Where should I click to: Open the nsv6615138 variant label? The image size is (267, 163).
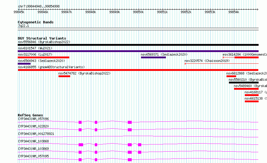[256, 98]
